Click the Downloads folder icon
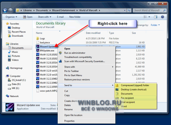 9,36
